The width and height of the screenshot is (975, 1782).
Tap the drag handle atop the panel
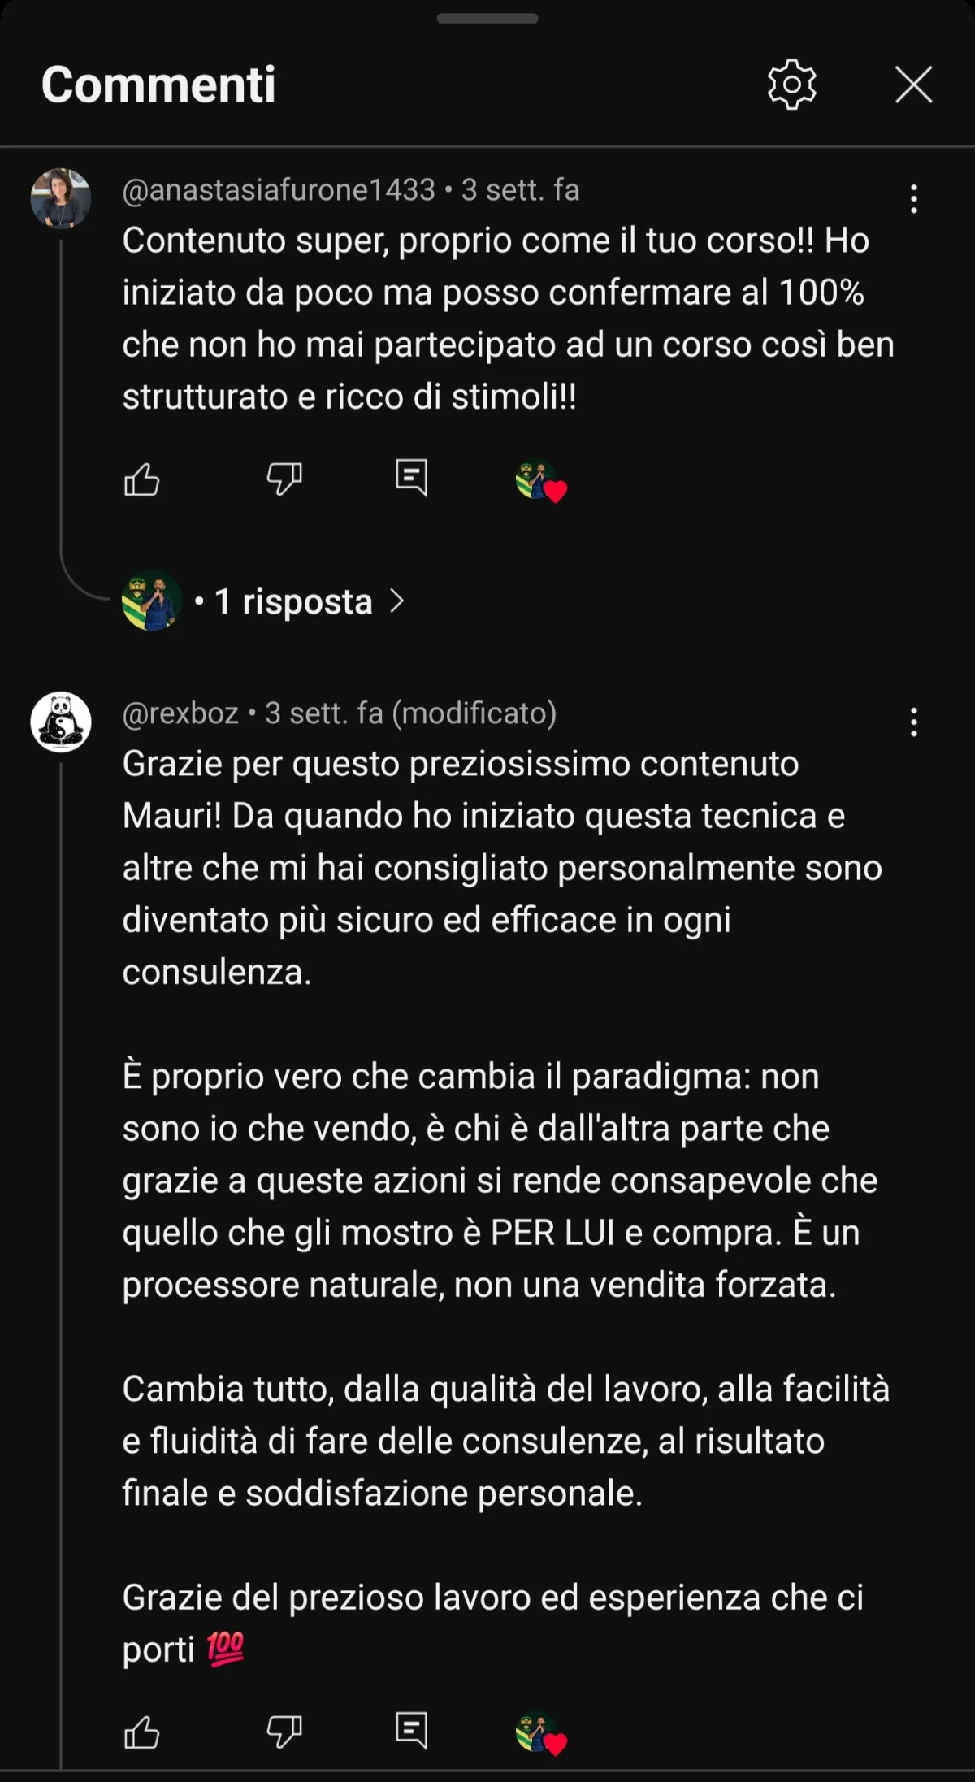[487, 18]
